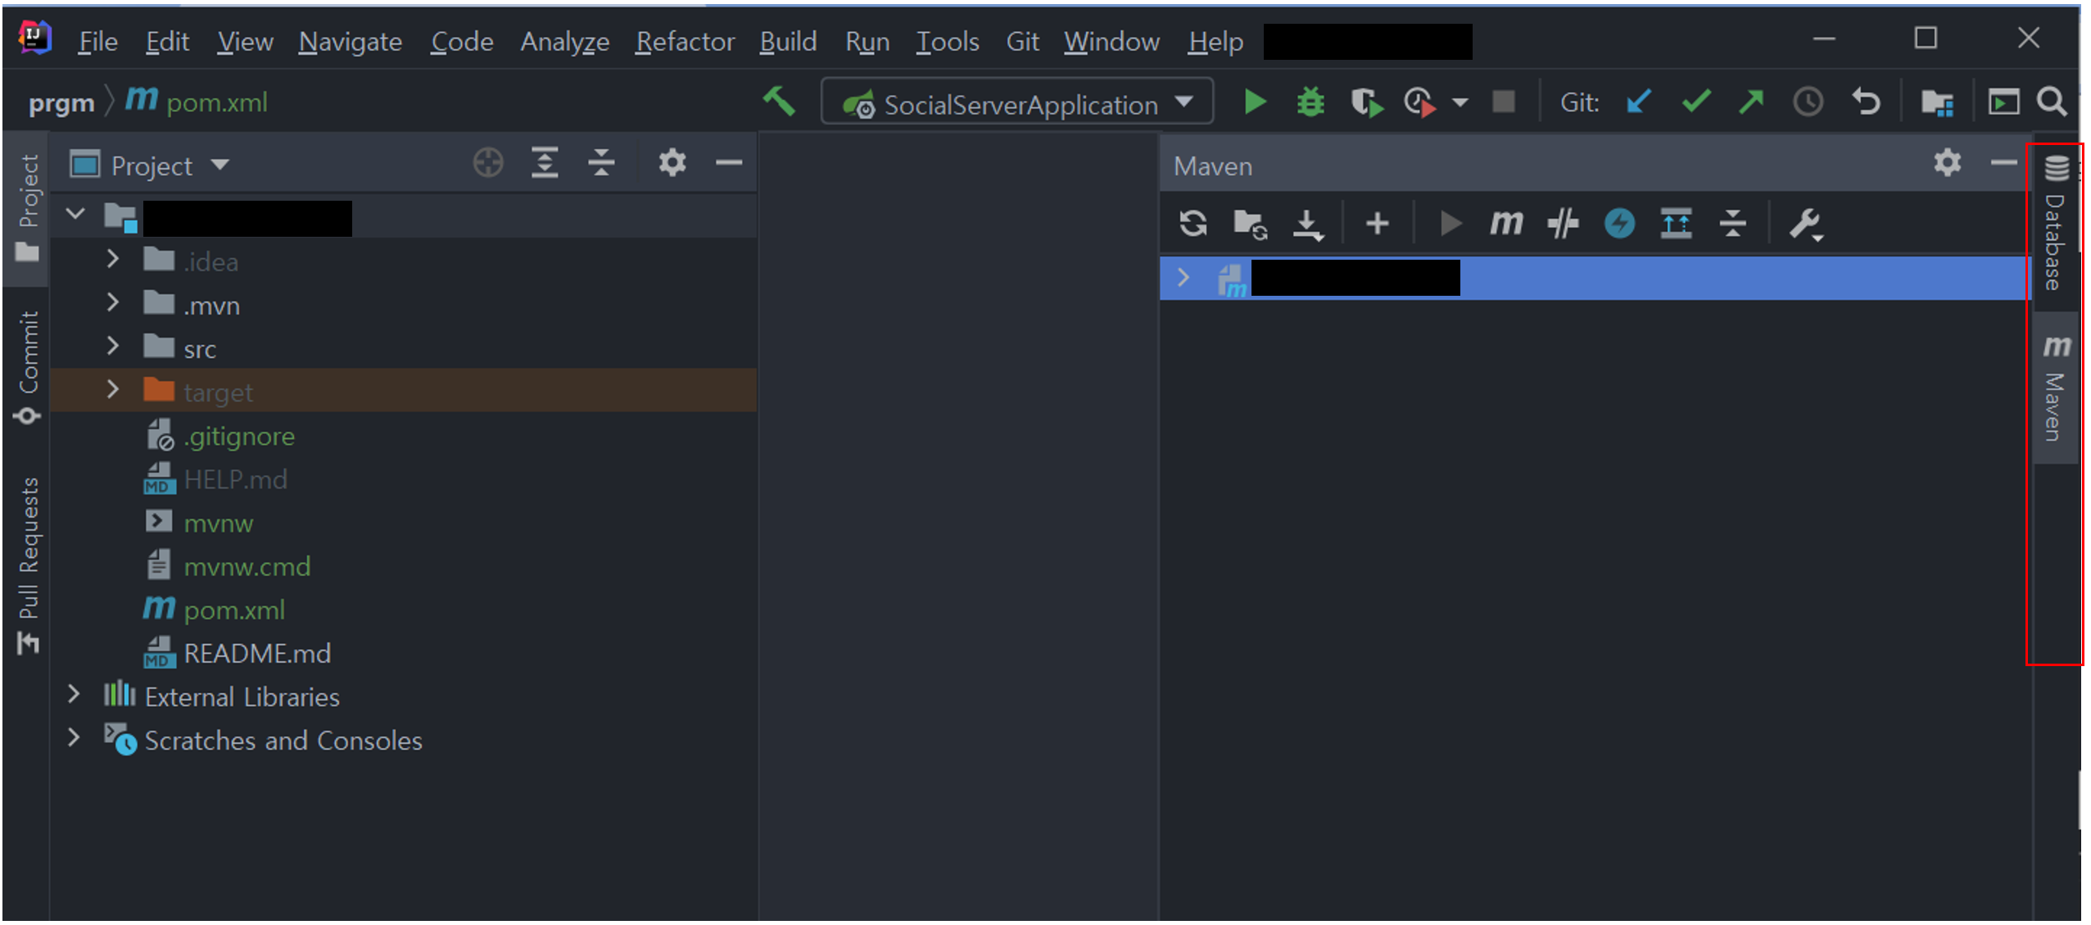Image resolution: width=2091 pixels, height=925 pixels.
Task: Run SocialServerApplication with green play button
Action: (x=1254, y=102)
